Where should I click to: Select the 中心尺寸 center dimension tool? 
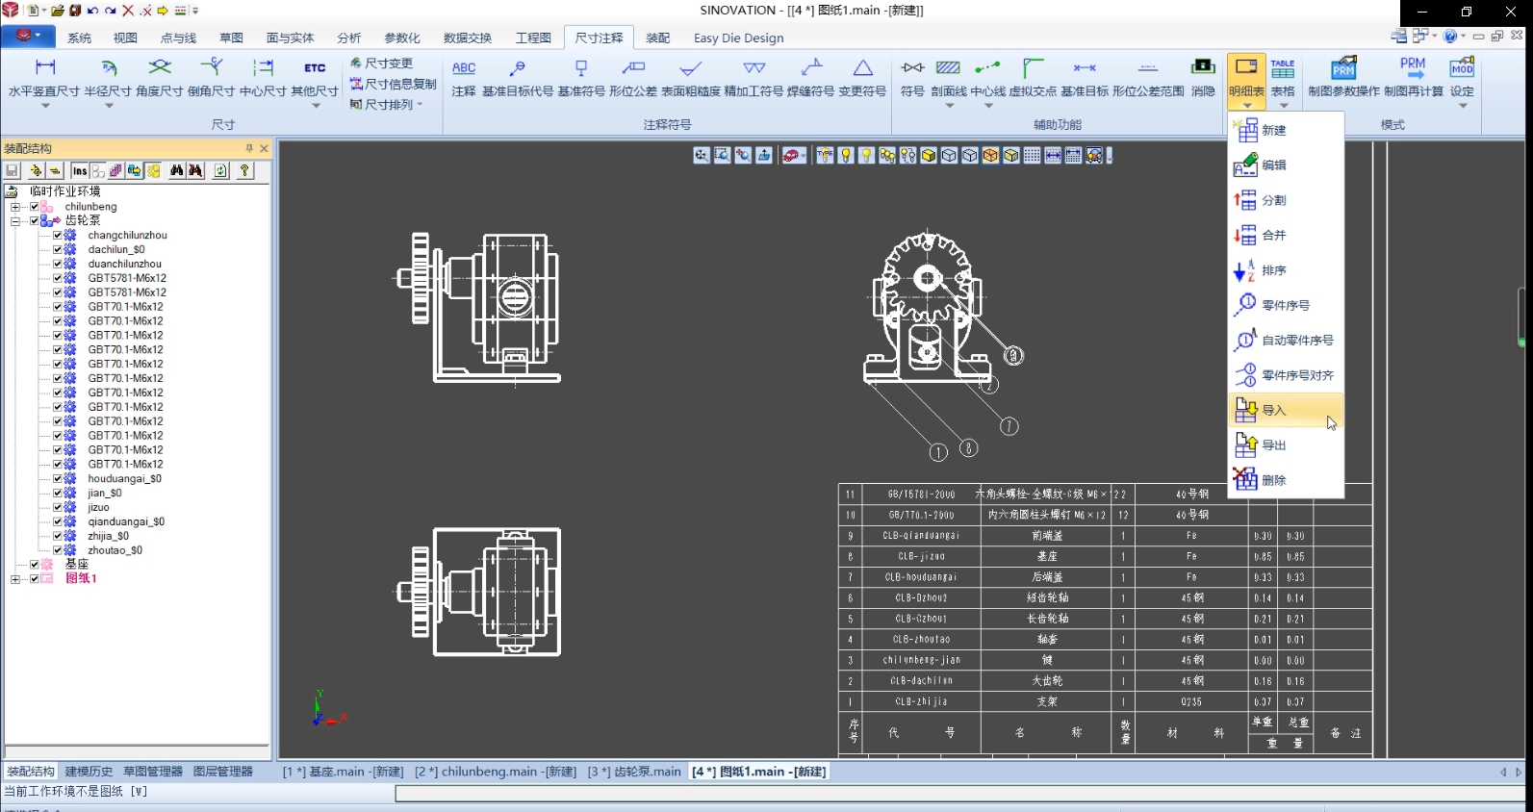click(x=263, y=76)
